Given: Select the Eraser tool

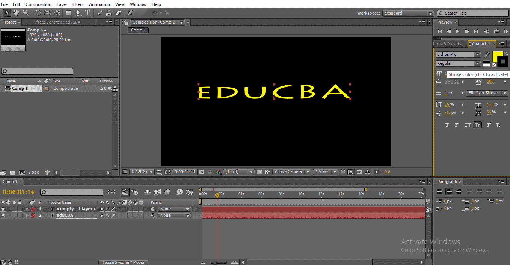Looking at the screenshot, I should [118, 13].
